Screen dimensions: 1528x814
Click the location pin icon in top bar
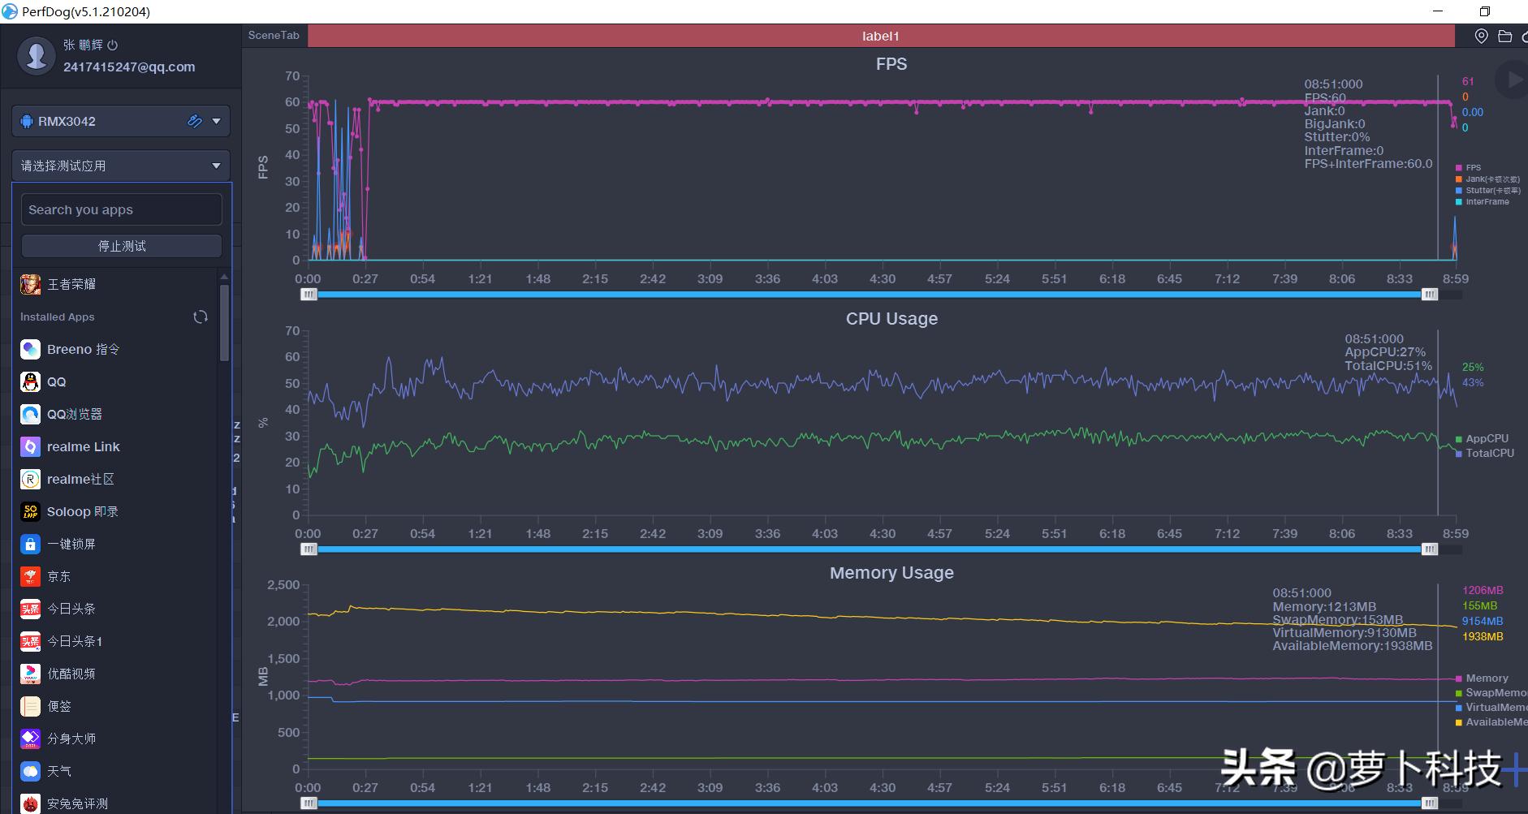pyautogui.click(x=1481, y=36)
